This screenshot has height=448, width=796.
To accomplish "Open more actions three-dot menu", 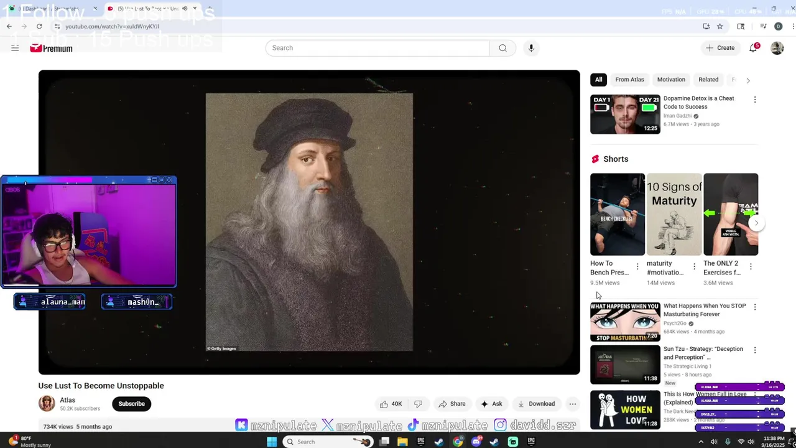I will coord(573,404).
